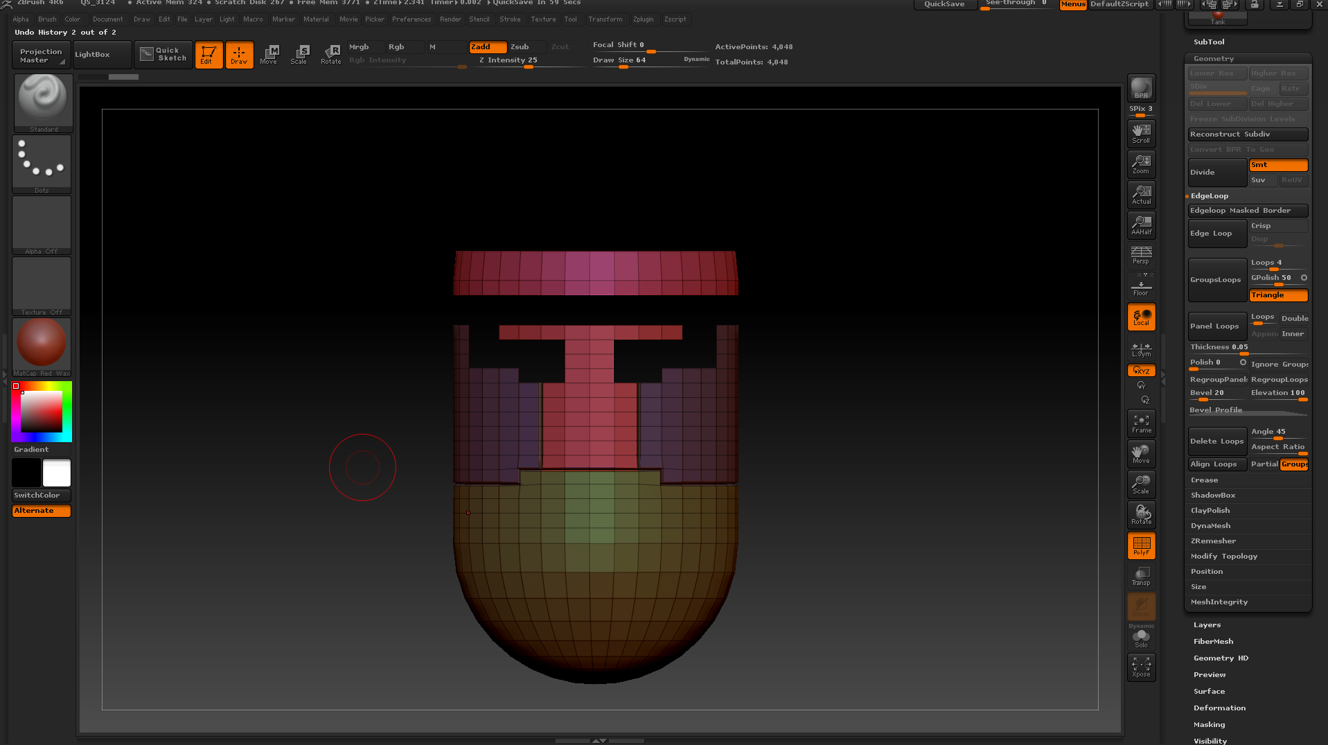
Task: Open the Brush menu
Action: 47,19
